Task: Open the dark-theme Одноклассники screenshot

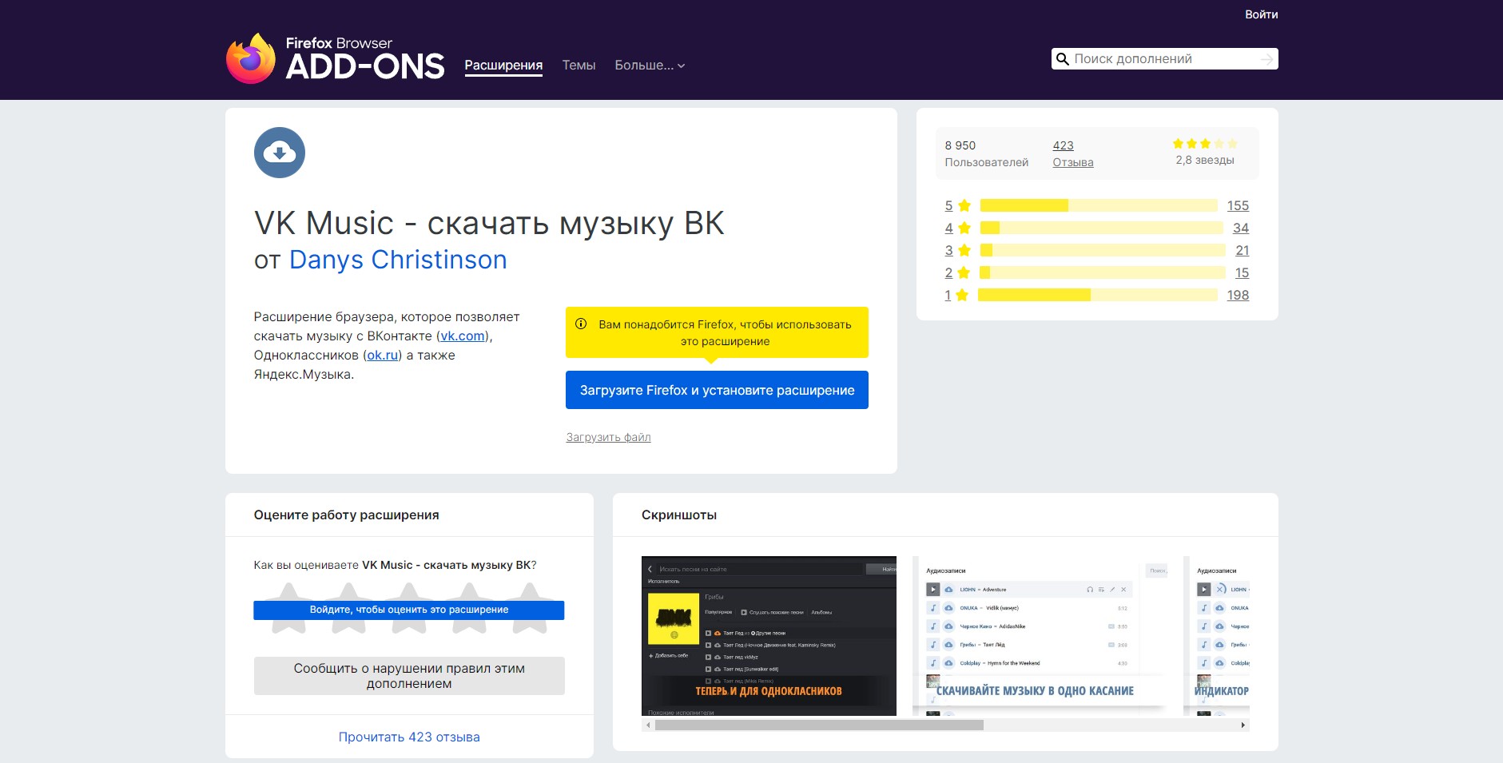Action: 769,636
